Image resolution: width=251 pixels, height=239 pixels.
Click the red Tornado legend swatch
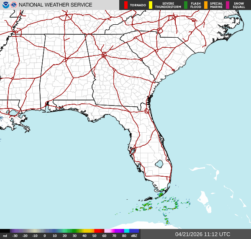(x=125, y=5)
